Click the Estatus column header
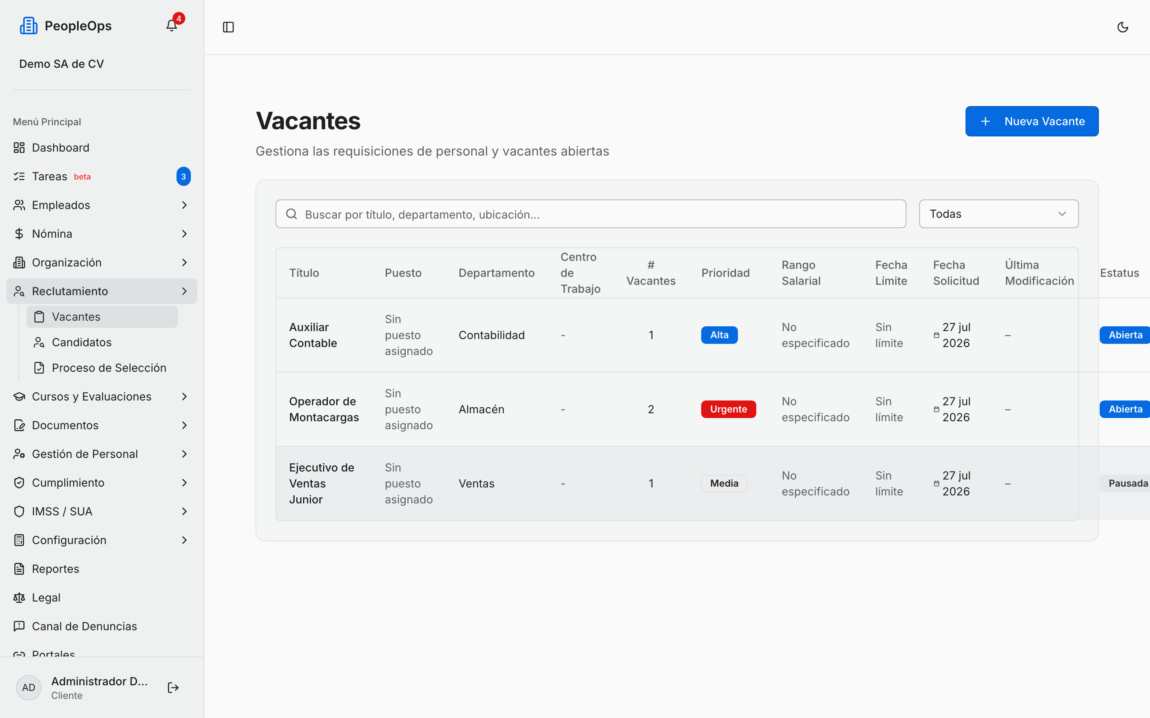 point(1119,273)
